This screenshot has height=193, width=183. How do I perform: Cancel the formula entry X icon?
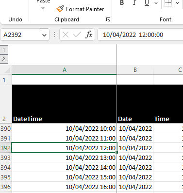(66, 35)
